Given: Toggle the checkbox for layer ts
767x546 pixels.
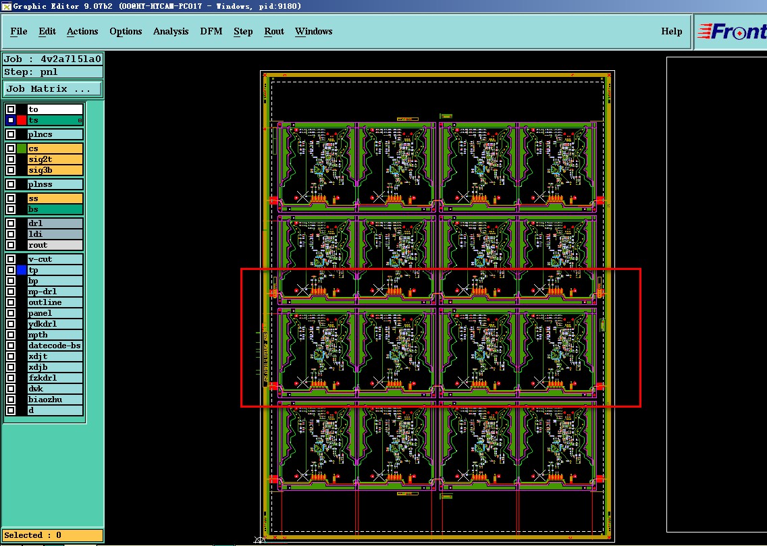Looking at the screenshot, I should [x=11, y=120].
